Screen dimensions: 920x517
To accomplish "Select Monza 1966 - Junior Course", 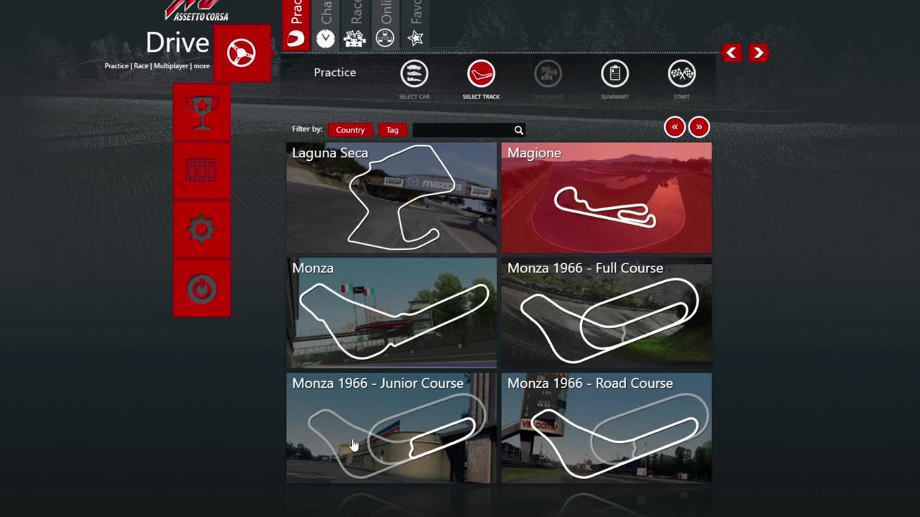I will click(392, 428).
